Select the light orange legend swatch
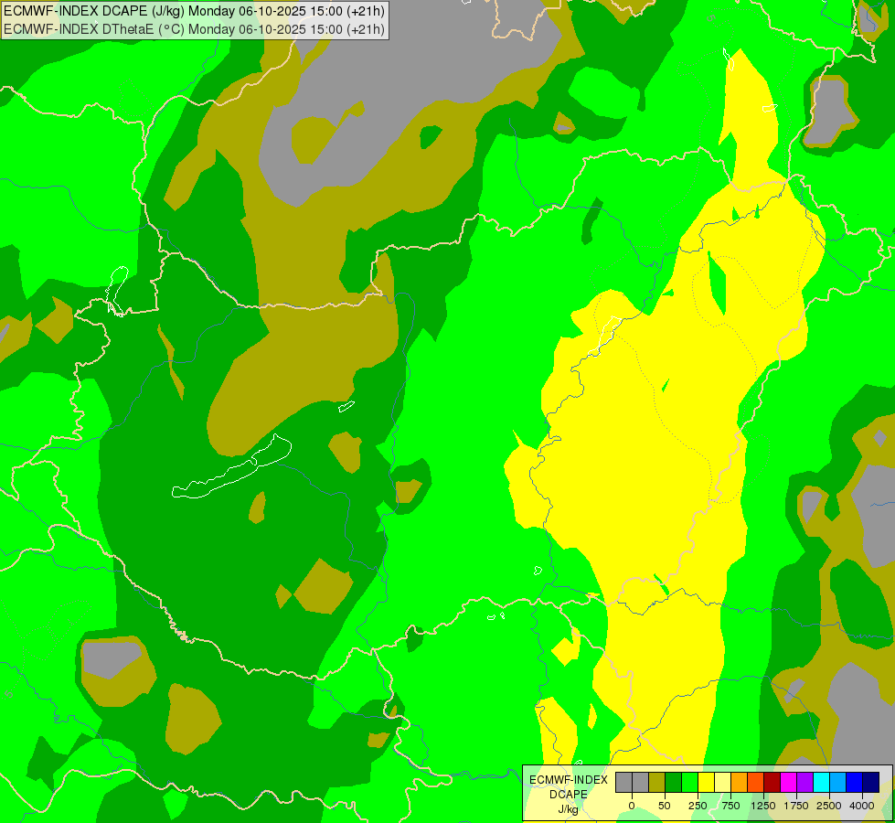This screenshot has height=823, width=895. coord(740,782)
